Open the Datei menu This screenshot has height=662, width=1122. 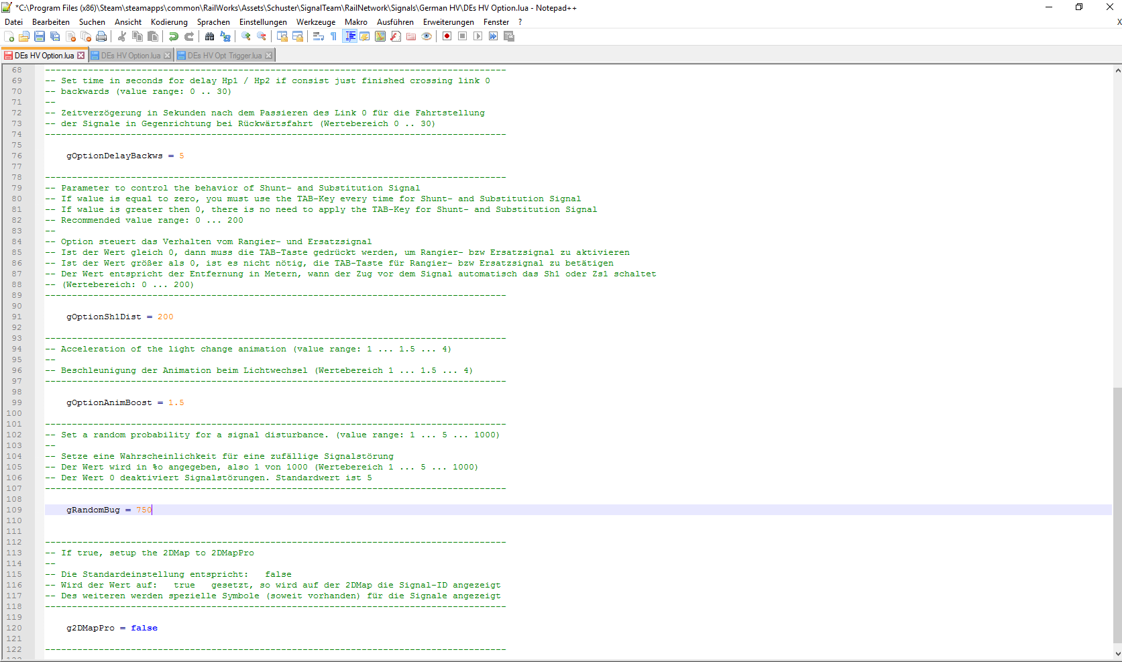(14, 22)
